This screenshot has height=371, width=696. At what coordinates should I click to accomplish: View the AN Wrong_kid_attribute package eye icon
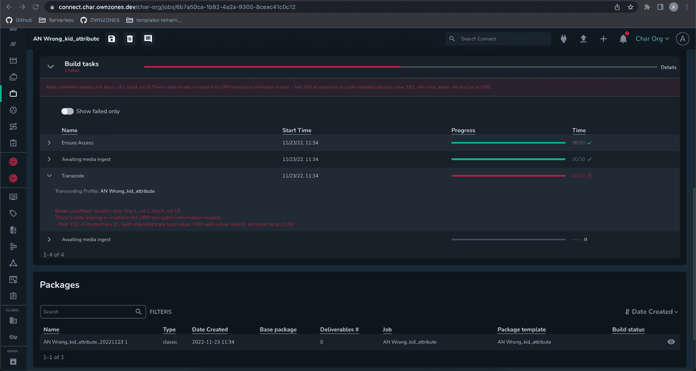point(670,341)
